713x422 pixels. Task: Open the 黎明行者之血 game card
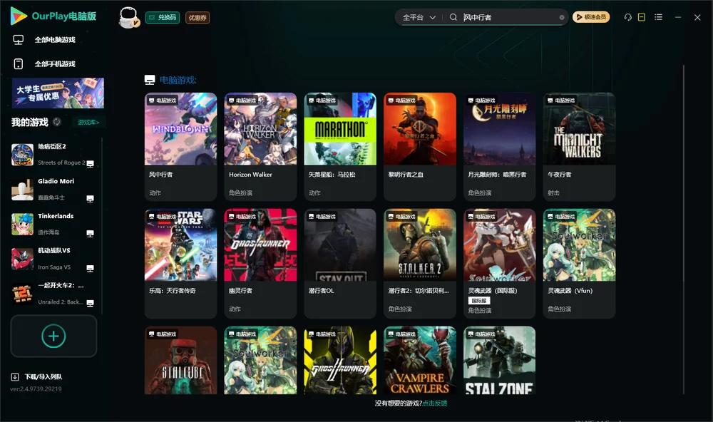(x=420, y=146)
